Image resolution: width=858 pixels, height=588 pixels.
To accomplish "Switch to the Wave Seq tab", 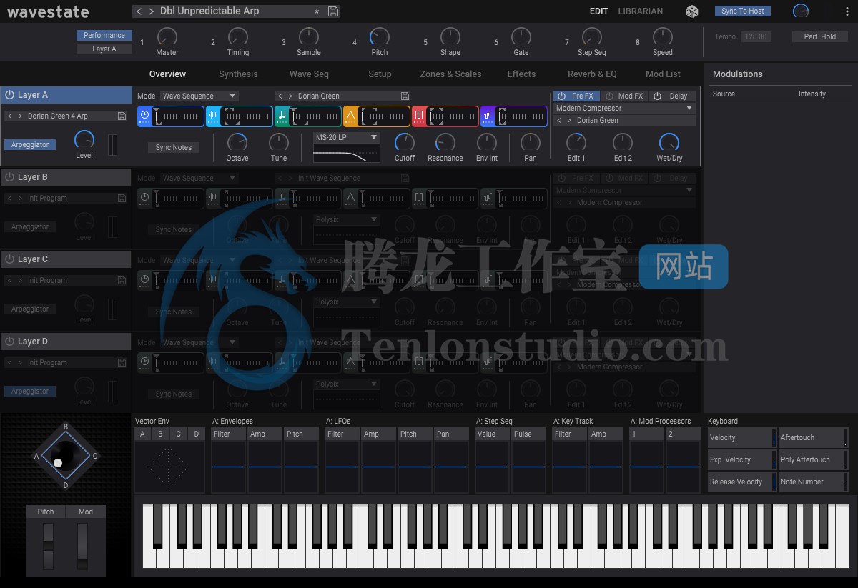I will point(309,74).
